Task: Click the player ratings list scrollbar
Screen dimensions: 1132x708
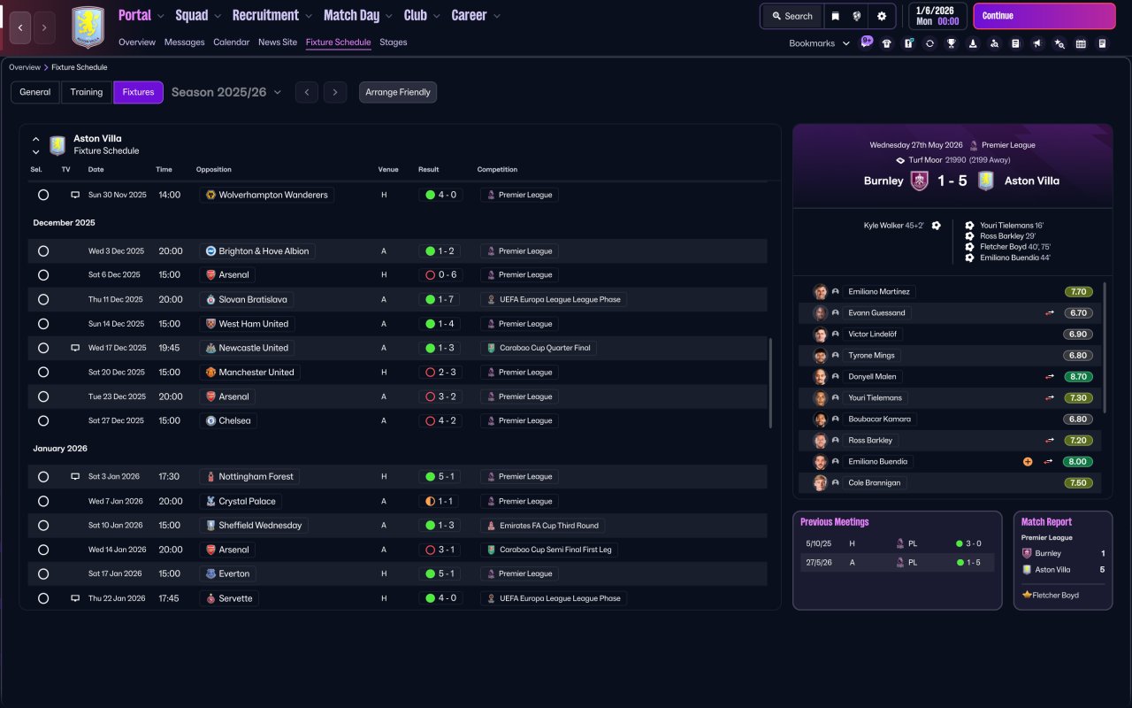Action: [1105, 348]
